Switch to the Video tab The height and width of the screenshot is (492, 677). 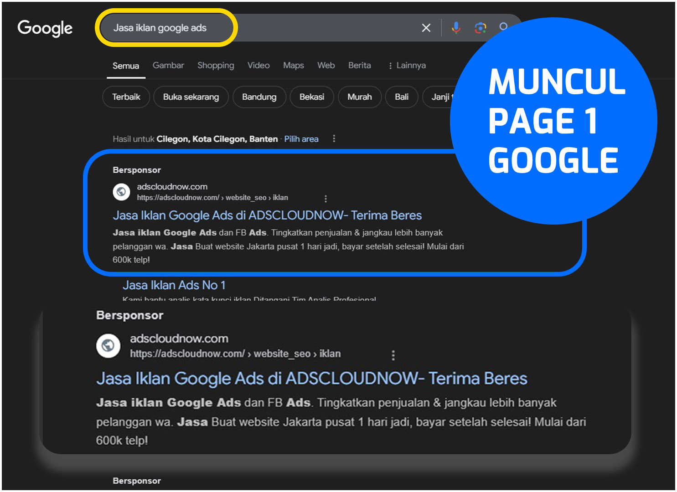pos(258,65)
